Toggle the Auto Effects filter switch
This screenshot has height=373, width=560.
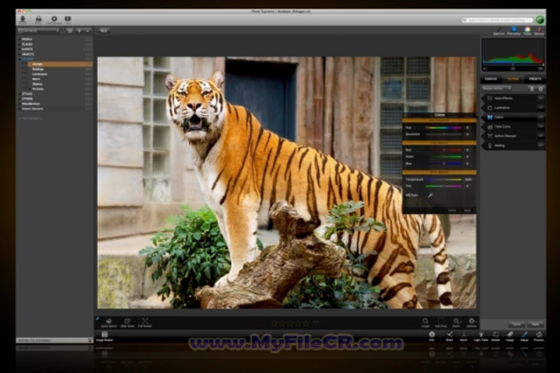click(541, 97)
